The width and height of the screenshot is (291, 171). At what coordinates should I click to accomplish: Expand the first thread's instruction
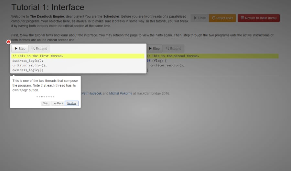(x=39, y=48)
